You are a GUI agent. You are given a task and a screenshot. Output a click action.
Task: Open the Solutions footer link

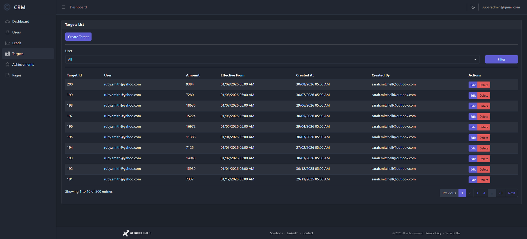tap(276, 233)
